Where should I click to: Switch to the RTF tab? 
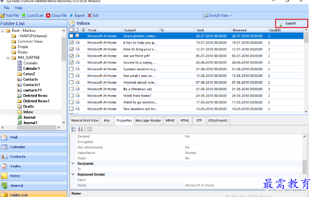point(199,120)
